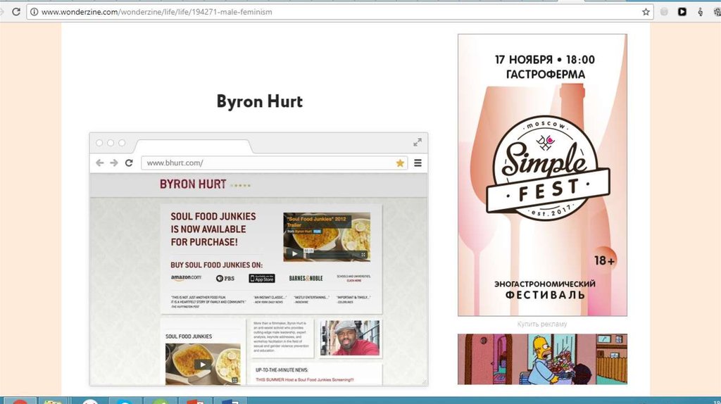Click the gray circle extension icon
The height and width of the screenshot is (404, 721).
(664, 12)
